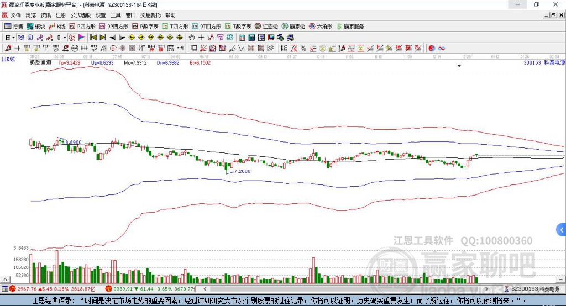Click the last yellow diamond four-way icon
This screenshot has width=566, height=306.
(180, 38)
